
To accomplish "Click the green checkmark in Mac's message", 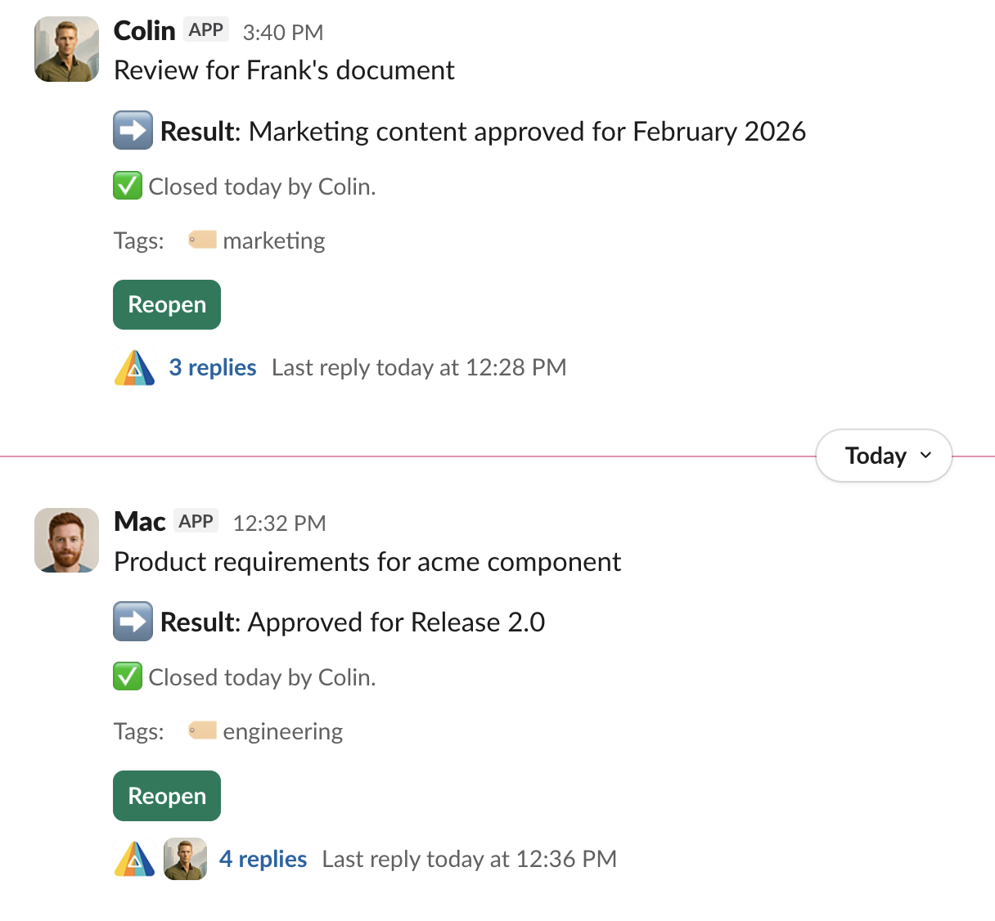I will coord(128,677).
